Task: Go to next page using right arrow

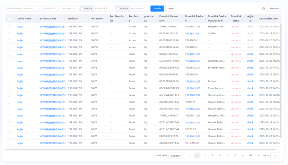Action: (258, 156)
